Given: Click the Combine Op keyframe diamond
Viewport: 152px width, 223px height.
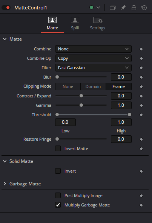Looking at the screenshot, I should [141, 58].
